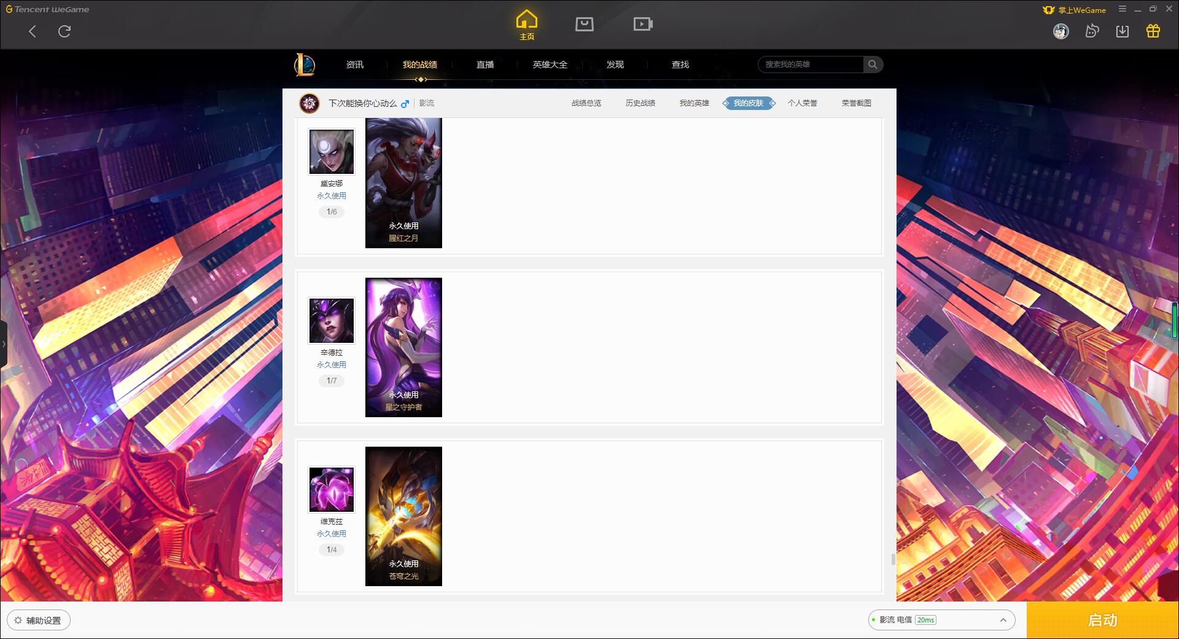The image size is (1179, 639).
Task: Open the home page tab icon
Action: [527, 25]
